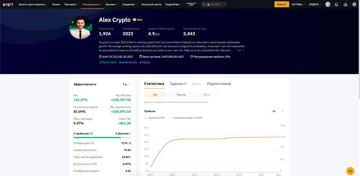The image size is (360, 176).
Task: Click the help icon beside Сделки tab
Action: pyautogui.click(x=185, y=84)
